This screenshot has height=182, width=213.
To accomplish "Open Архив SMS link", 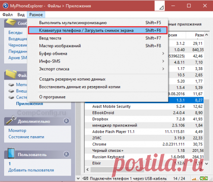I will 18,58.
